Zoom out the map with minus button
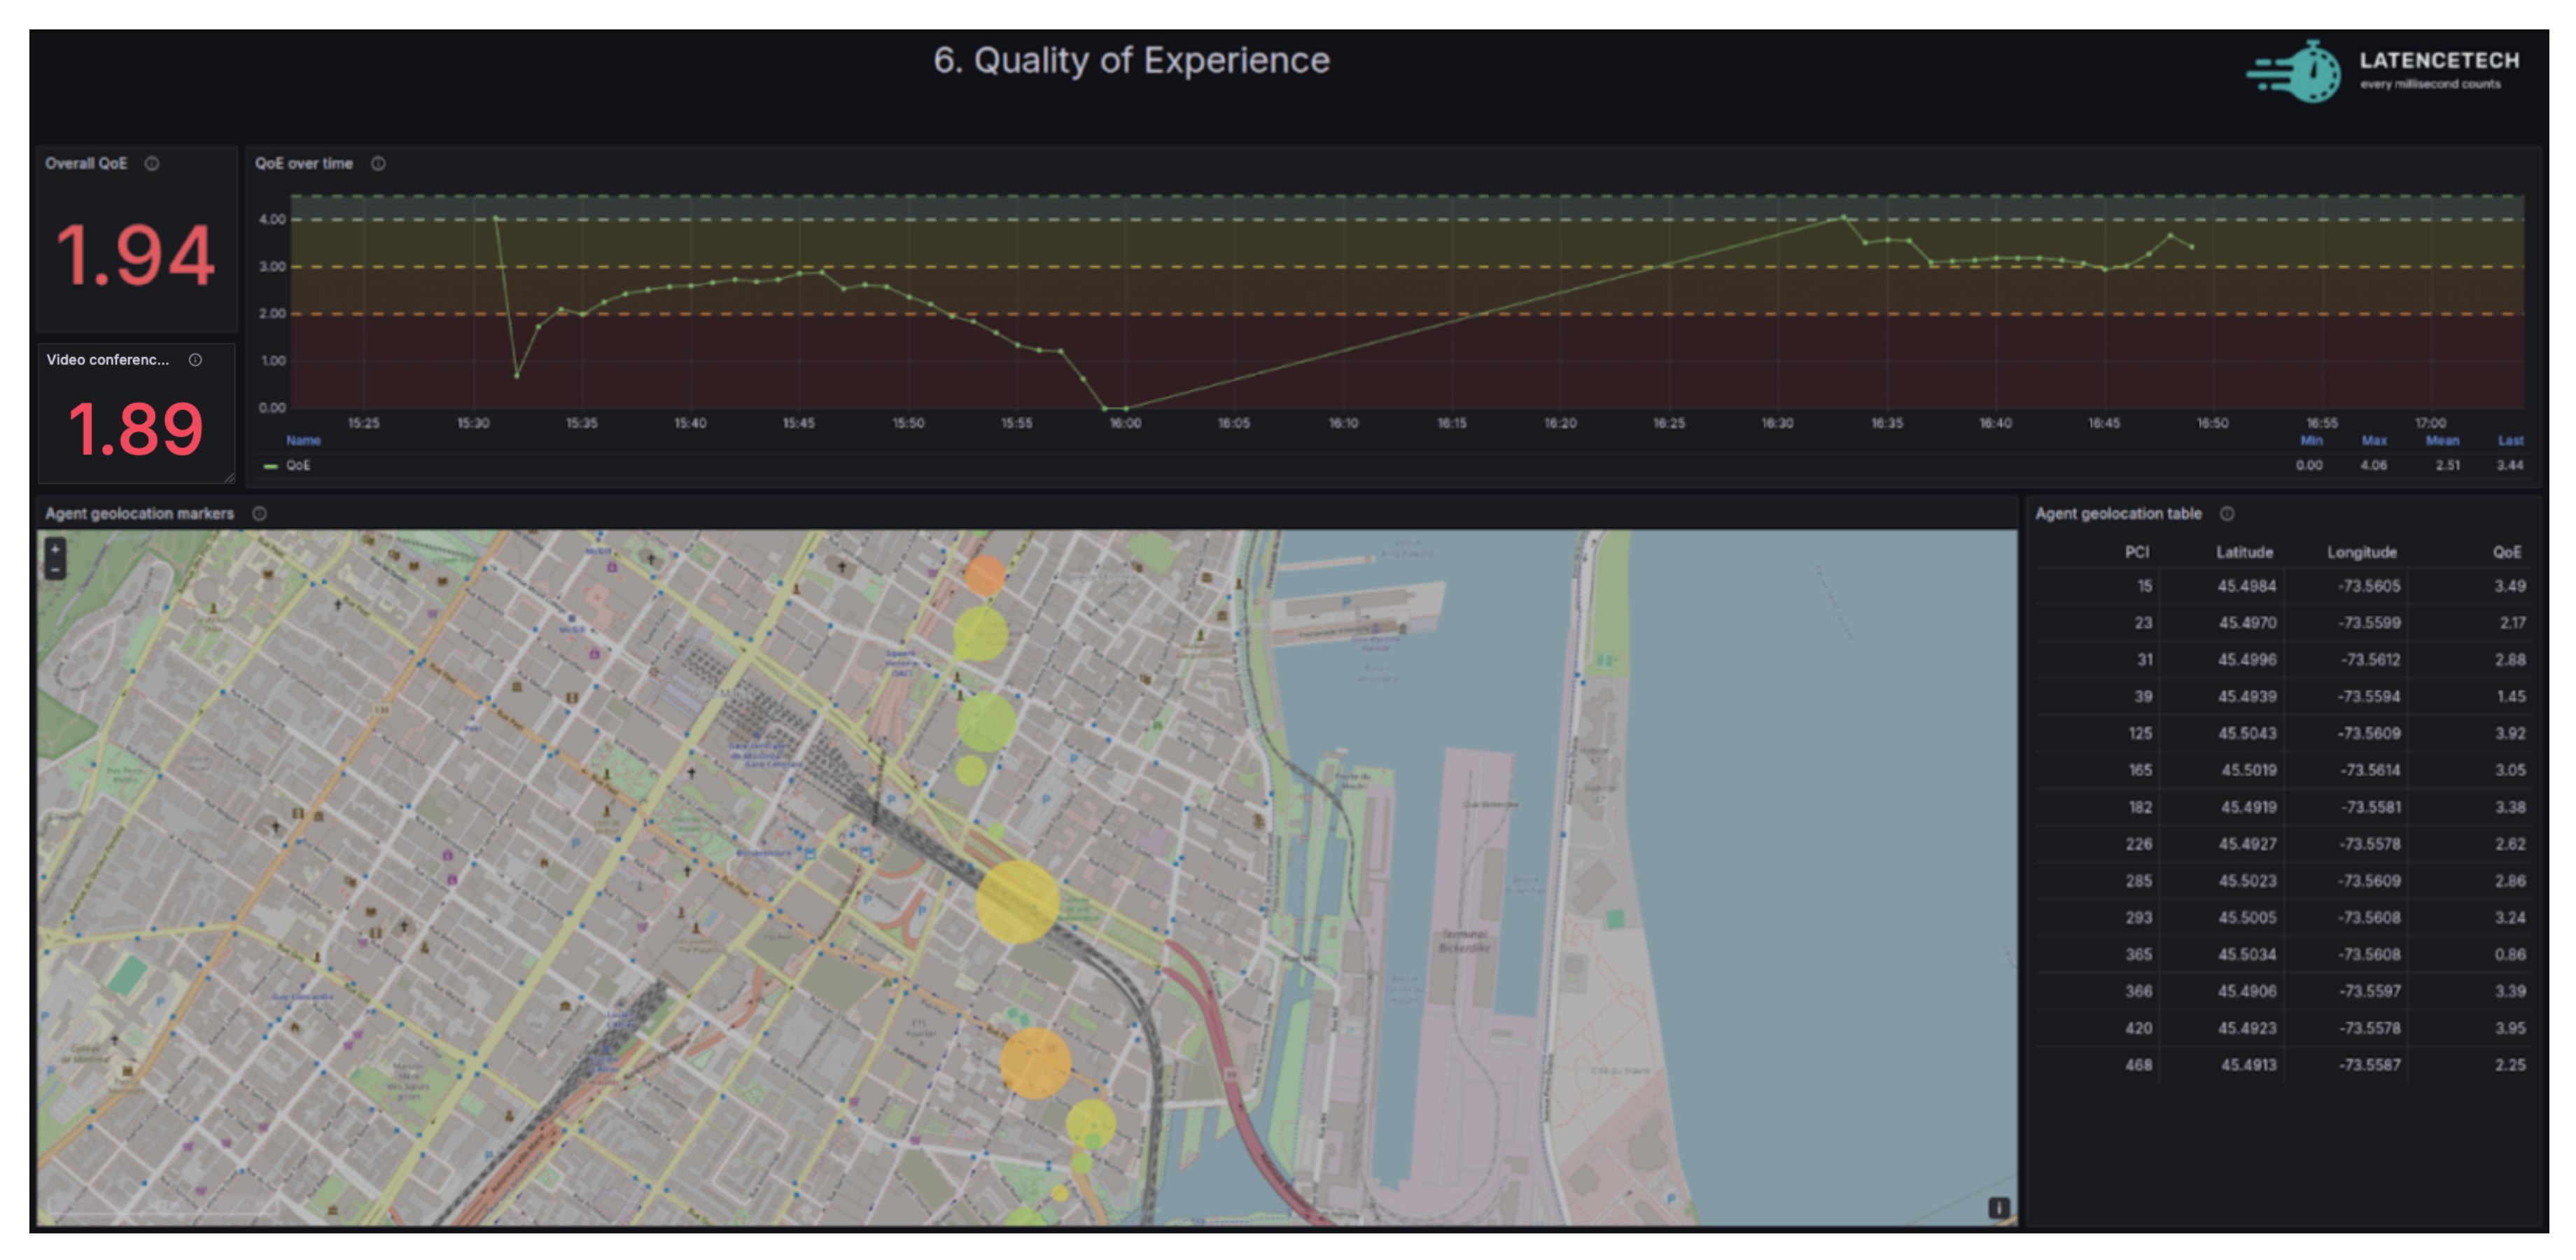Image resolution: width=2576 pixels, height=1260 pixels. point(55,570)
